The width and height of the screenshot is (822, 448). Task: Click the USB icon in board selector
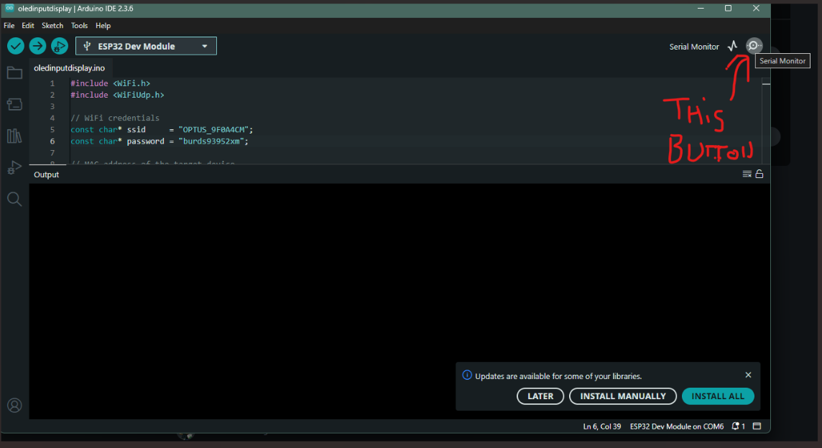pos(87,46)
